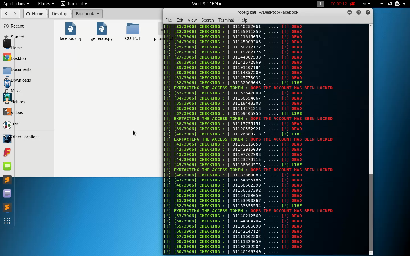The height and width of the screenshot is (256, 410).
Task: Close the root@kali terminal window
Action: [368, 12]
